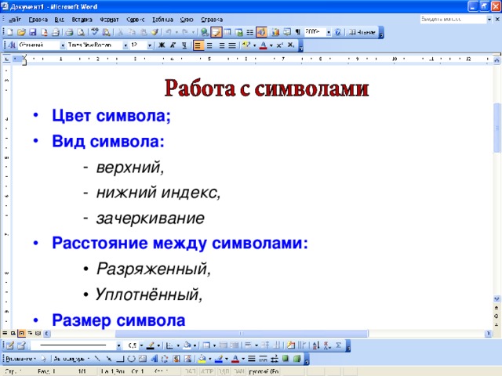
Task: Open the File menu
Action: pos(15,20)
